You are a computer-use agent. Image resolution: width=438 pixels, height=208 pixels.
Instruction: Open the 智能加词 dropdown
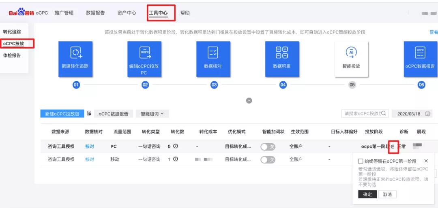point(152,114)
